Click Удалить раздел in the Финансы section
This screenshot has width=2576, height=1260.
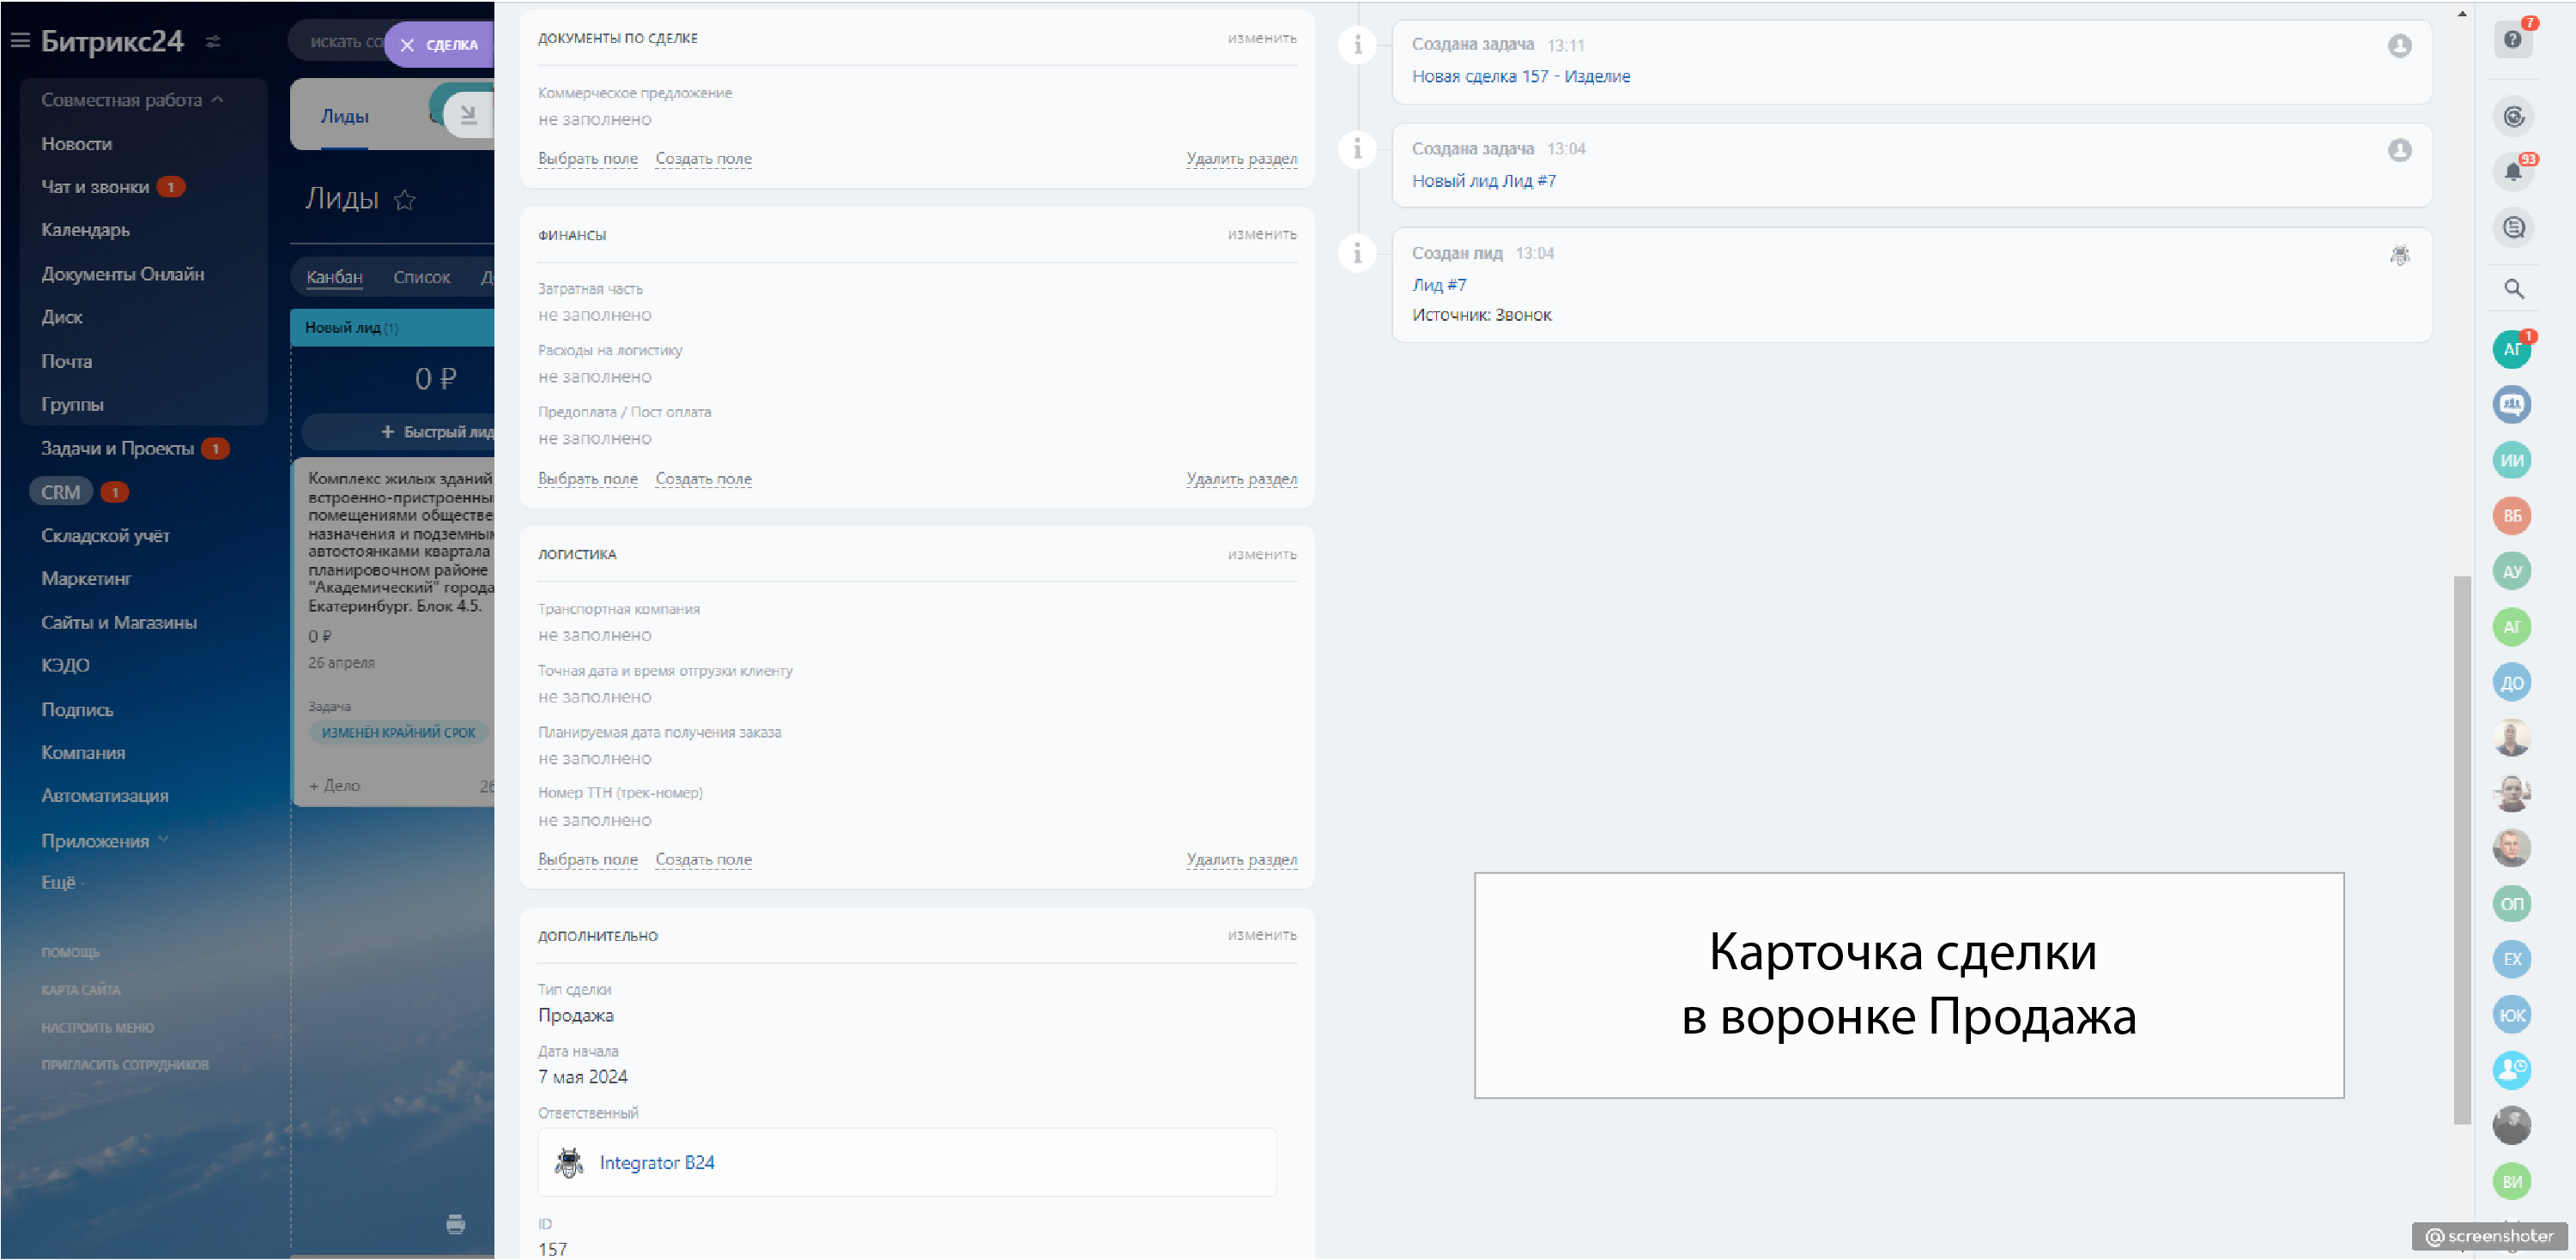[1241, 479]
